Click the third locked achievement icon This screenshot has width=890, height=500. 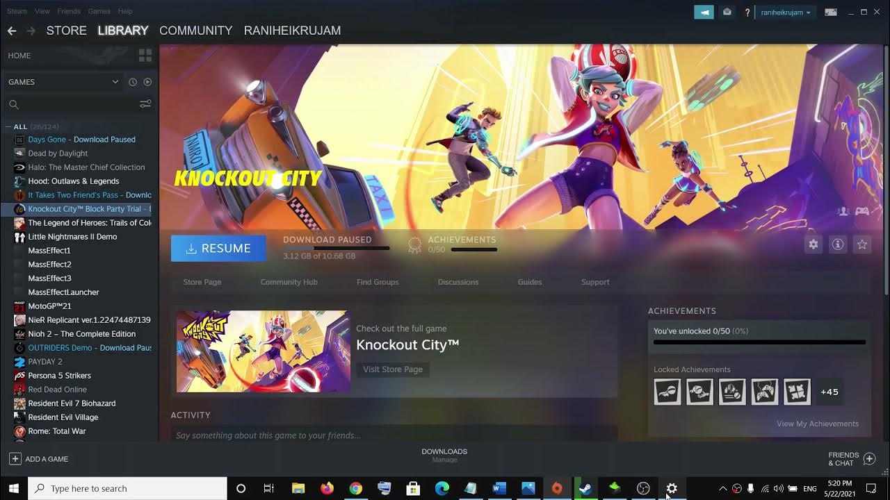(732, 392)
